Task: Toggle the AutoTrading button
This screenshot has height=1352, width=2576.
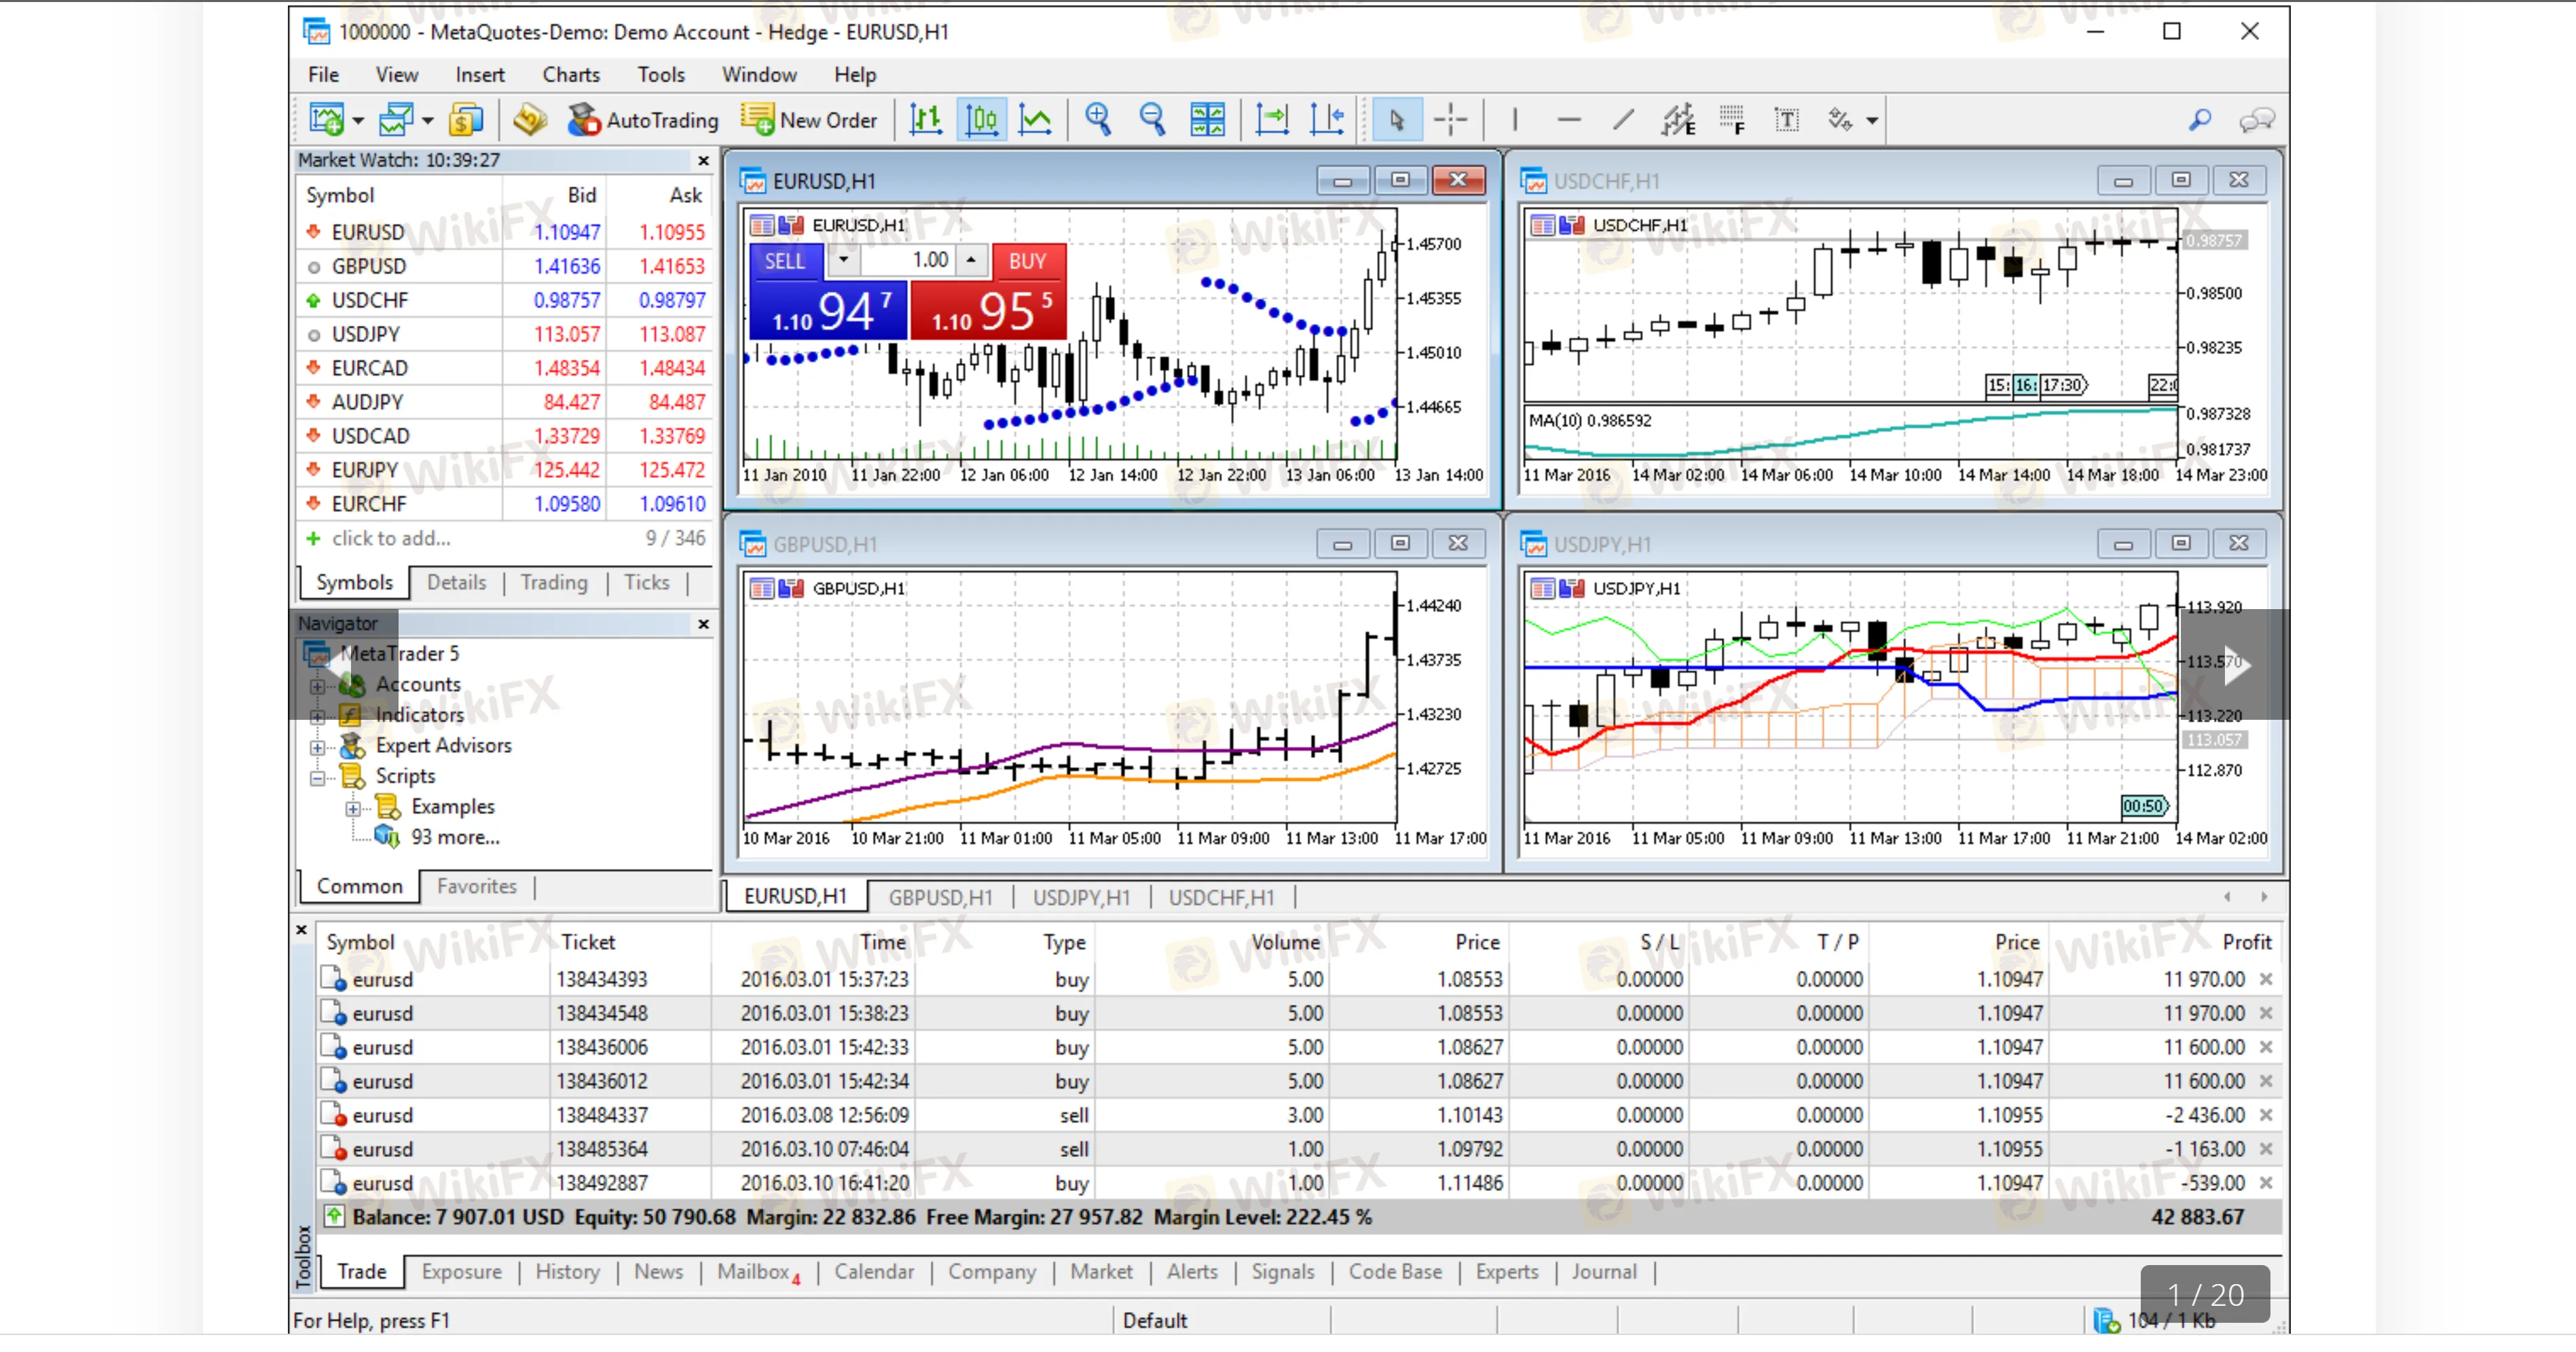Action: 643,120
